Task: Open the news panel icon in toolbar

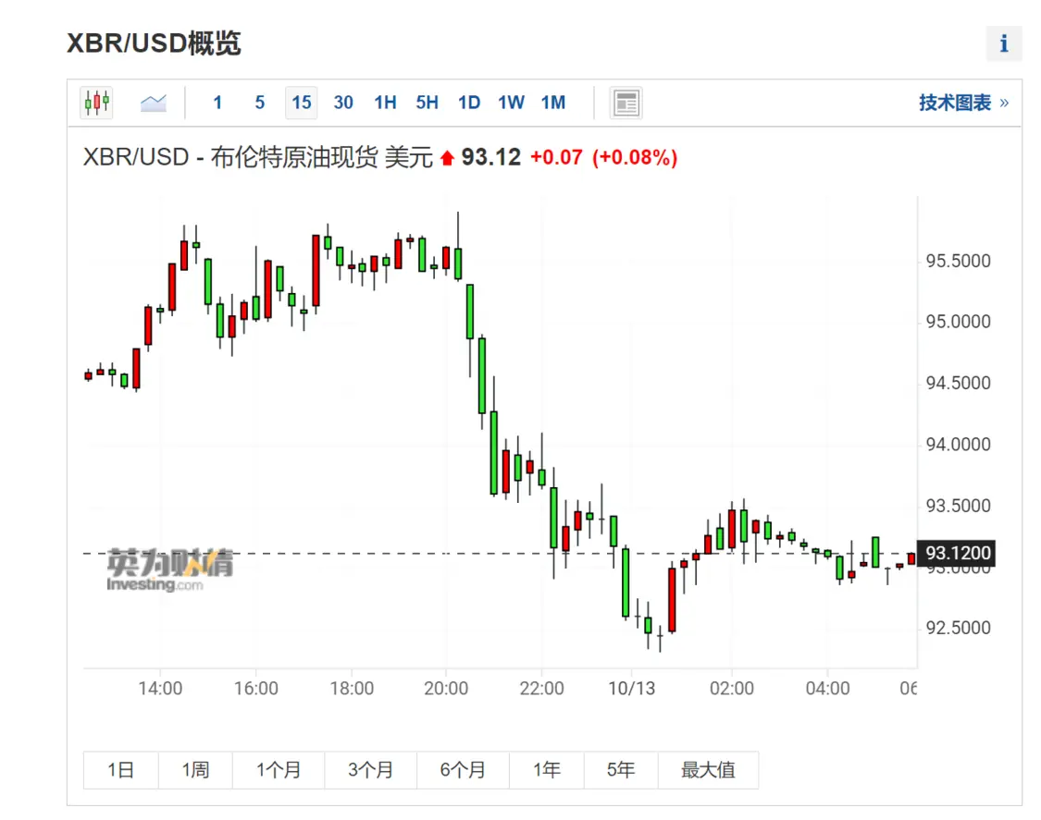Action: [x=626, y=103]
